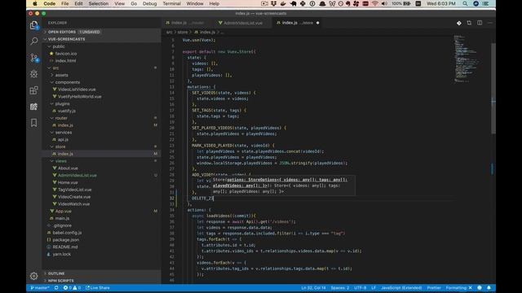Image resolution: width=522 pixels, height=293 pixels.
Task: Click the LF line ending indicator
Action: click(x=374, y=287)
